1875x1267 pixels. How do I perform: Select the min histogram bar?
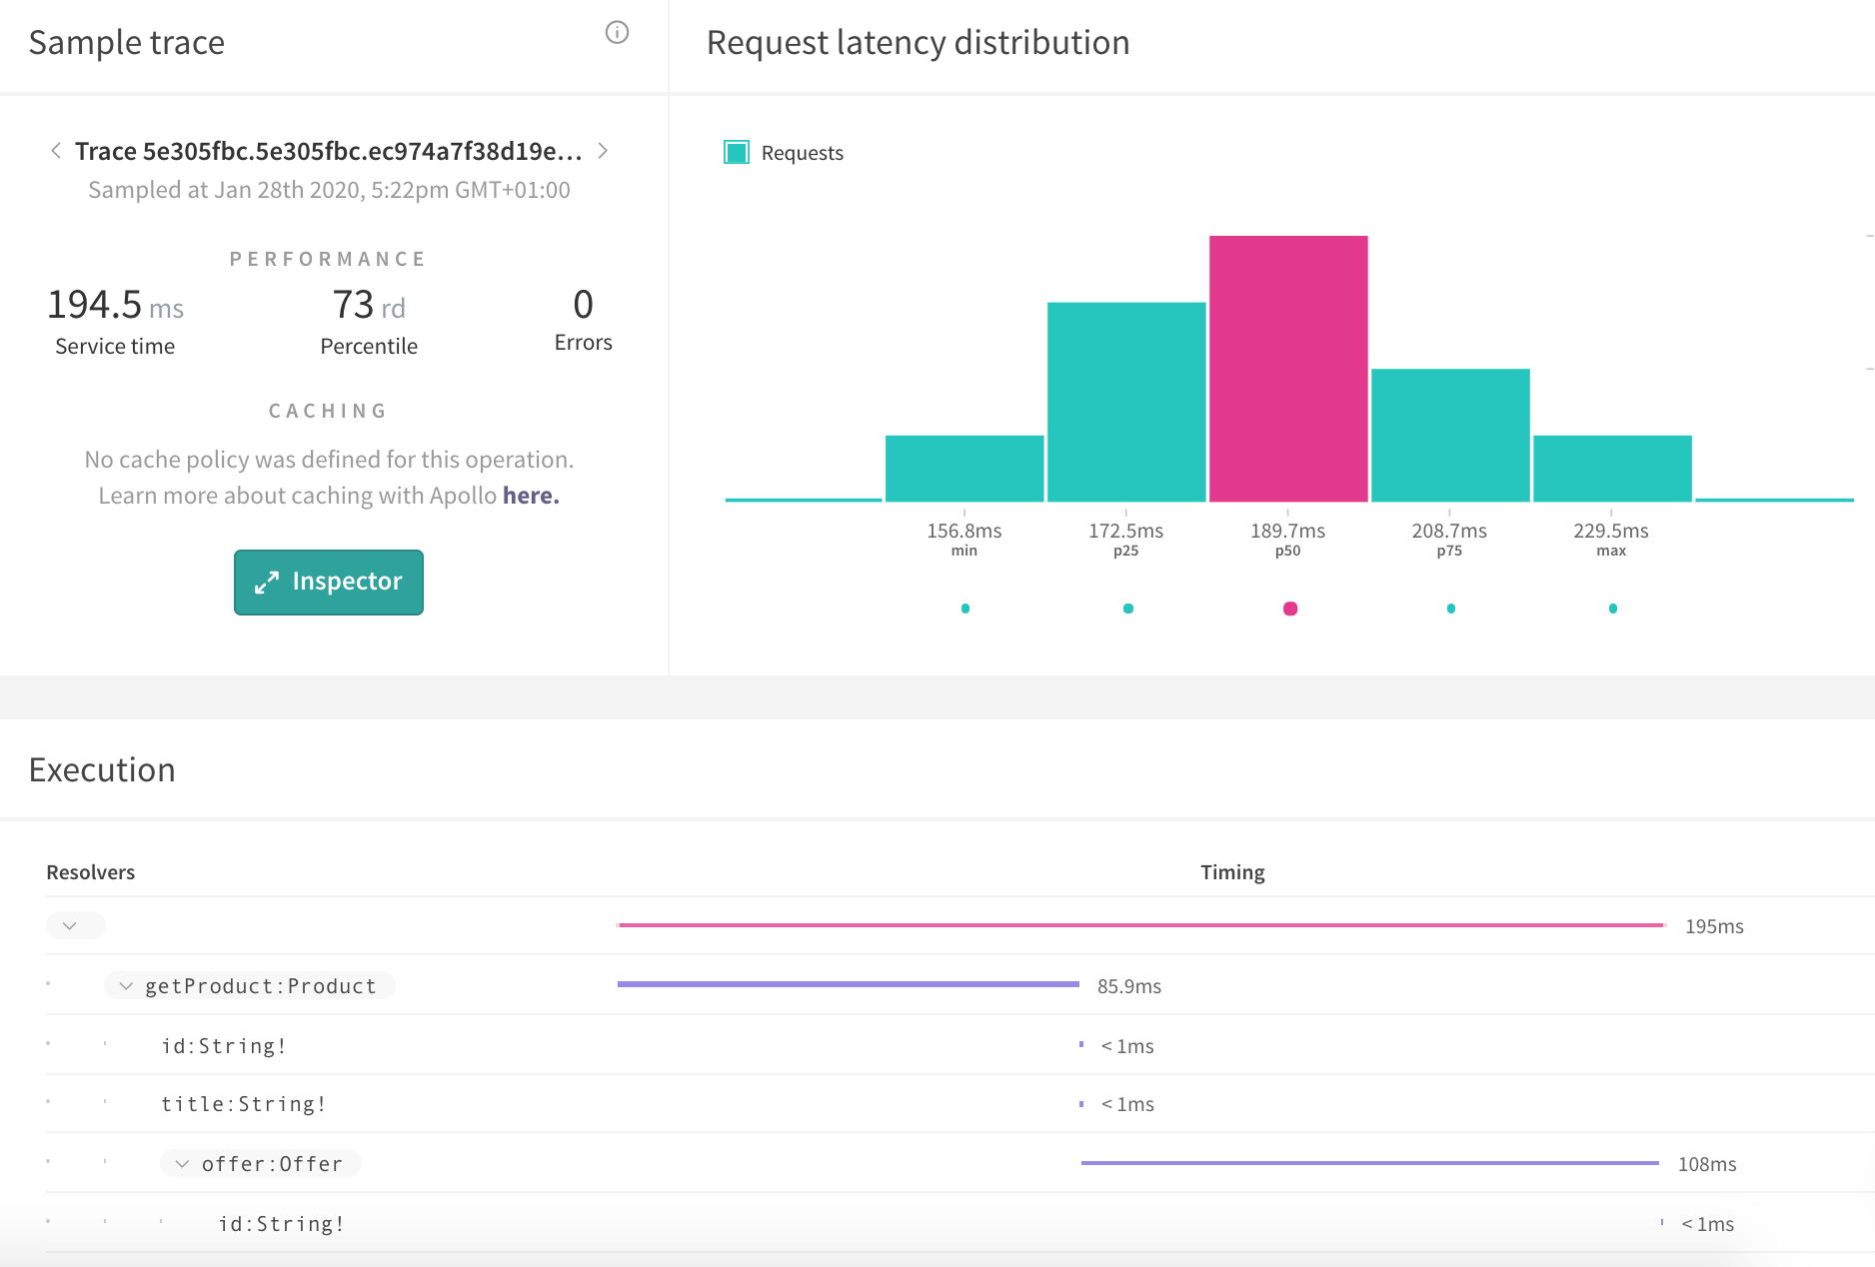(964, 469)
